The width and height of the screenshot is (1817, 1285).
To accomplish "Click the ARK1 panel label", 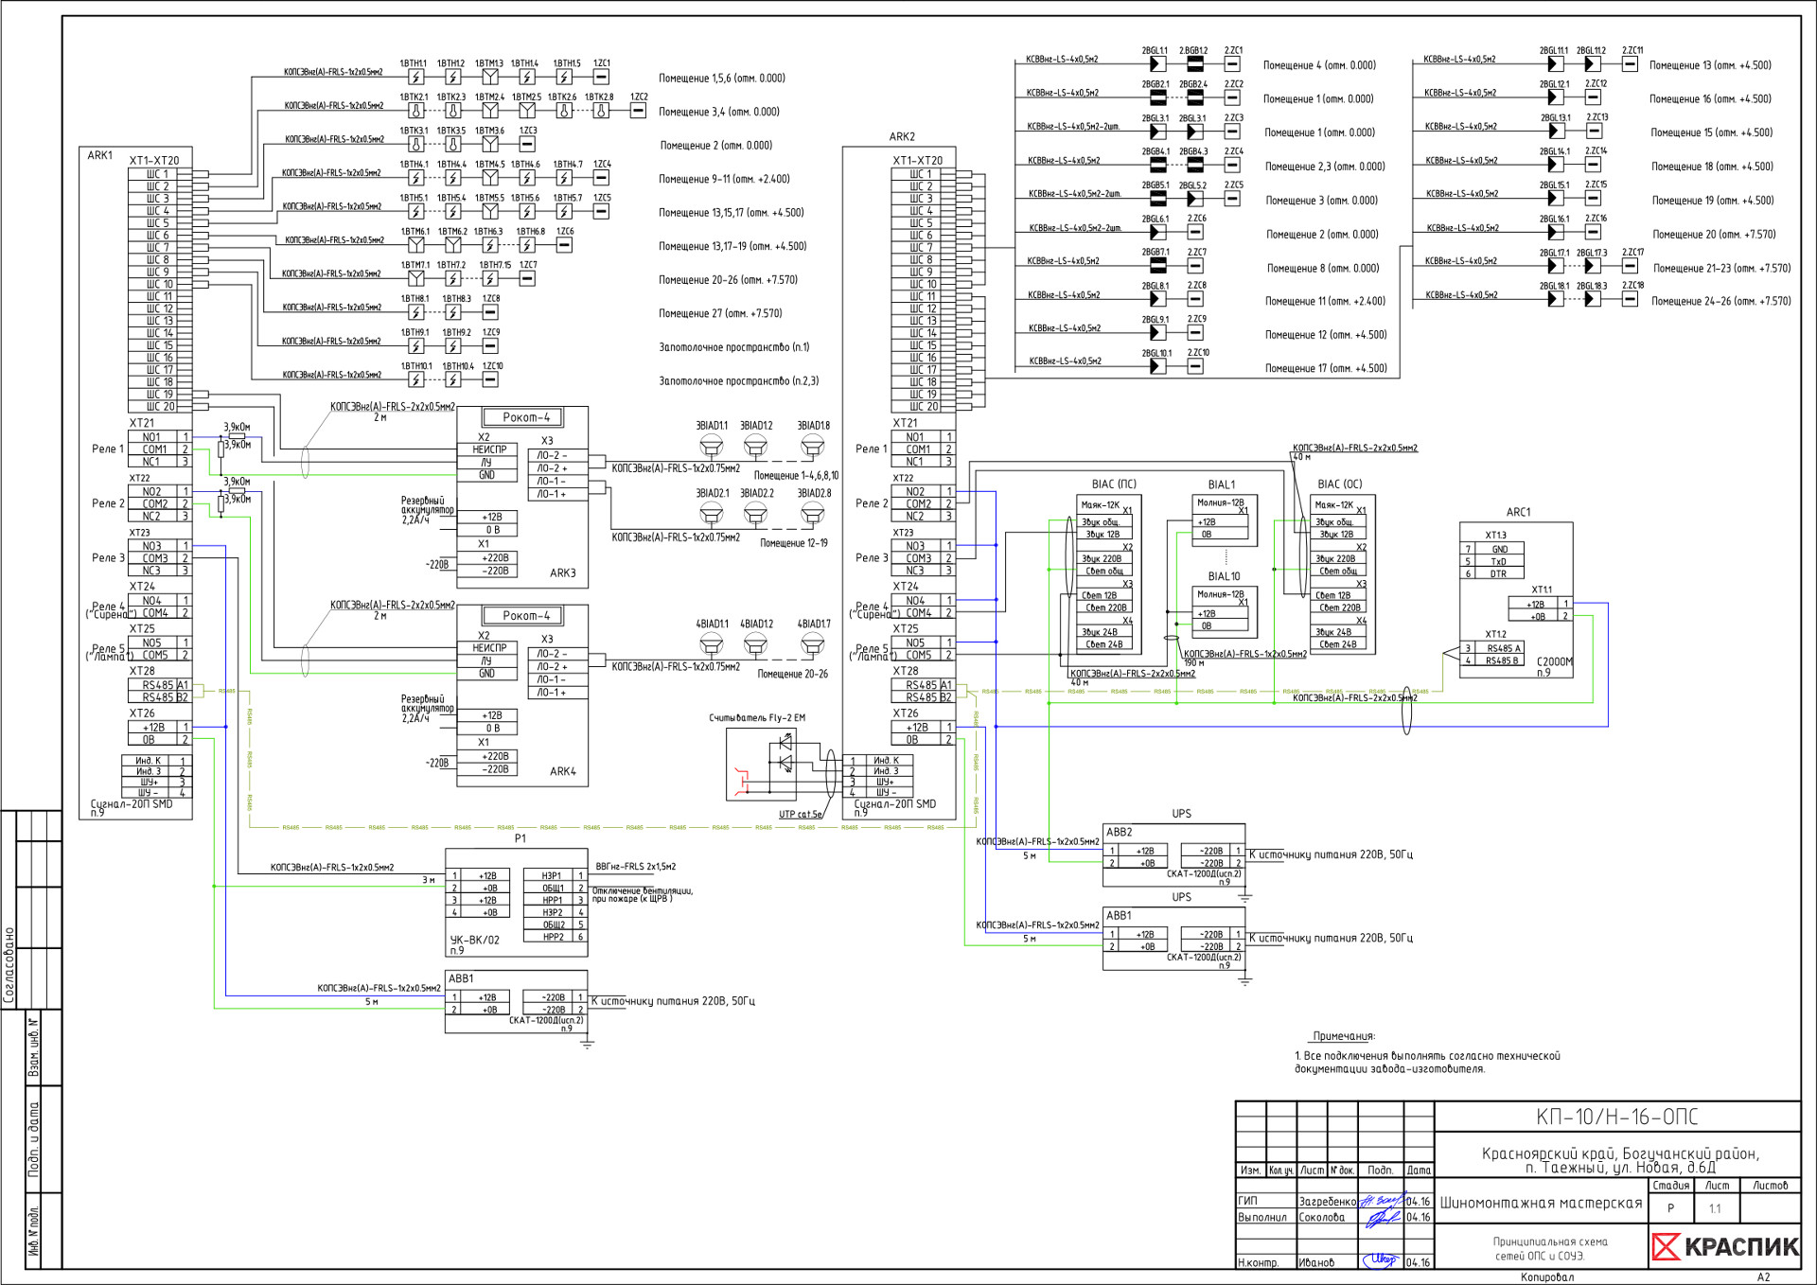I will click(x=99, y=155).
